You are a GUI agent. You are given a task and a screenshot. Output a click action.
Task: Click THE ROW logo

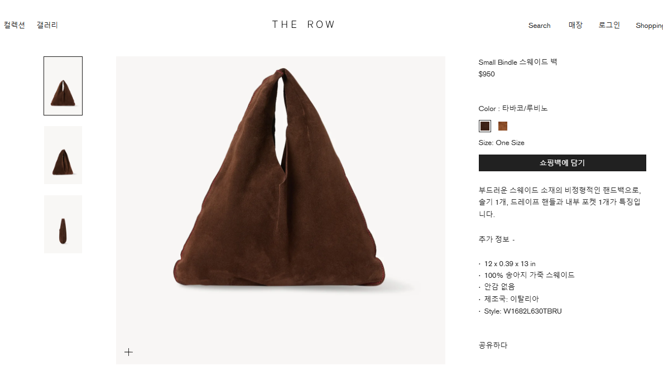pos(304,25)
